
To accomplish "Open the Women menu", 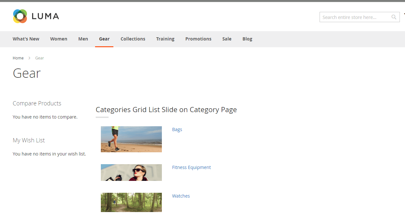I will (x=59, y=39).
